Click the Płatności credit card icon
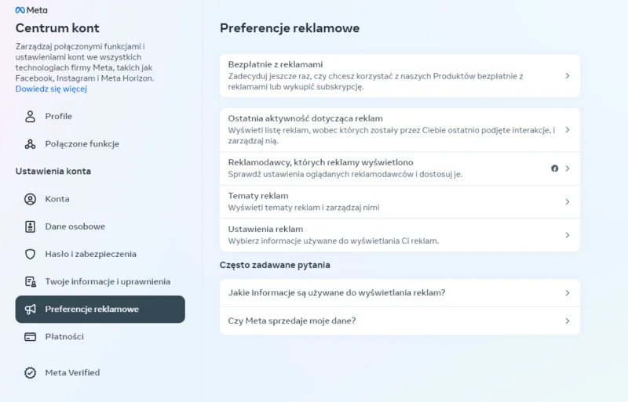Image resolution: width=628 pixels, height=402 pixels. coord(31,337)
